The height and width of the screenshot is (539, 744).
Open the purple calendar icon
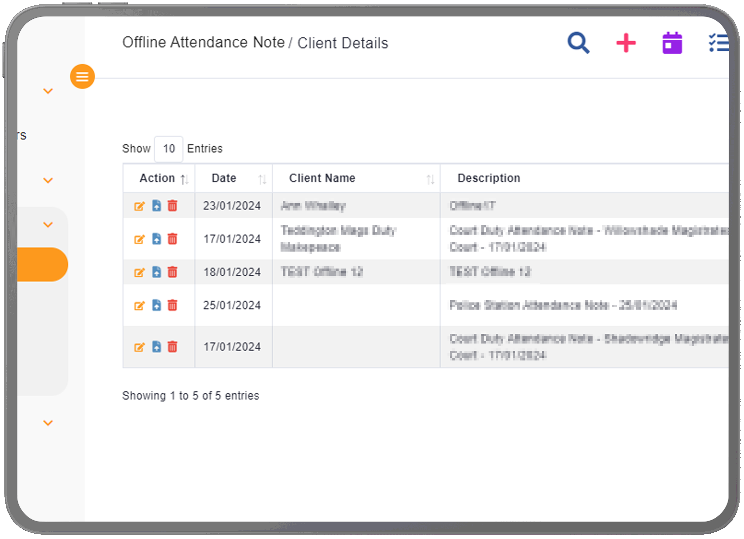pos(672,43)
